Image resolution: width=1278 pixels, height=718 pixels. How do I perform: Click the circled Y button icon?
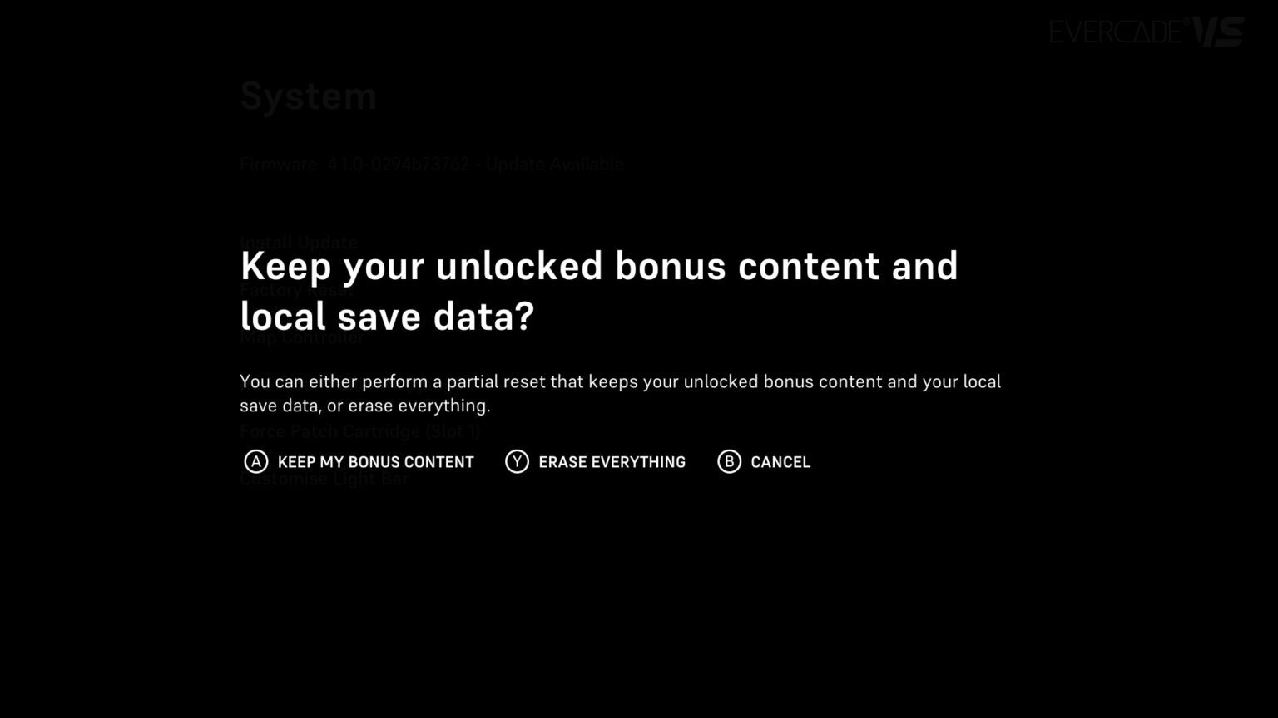517,461
